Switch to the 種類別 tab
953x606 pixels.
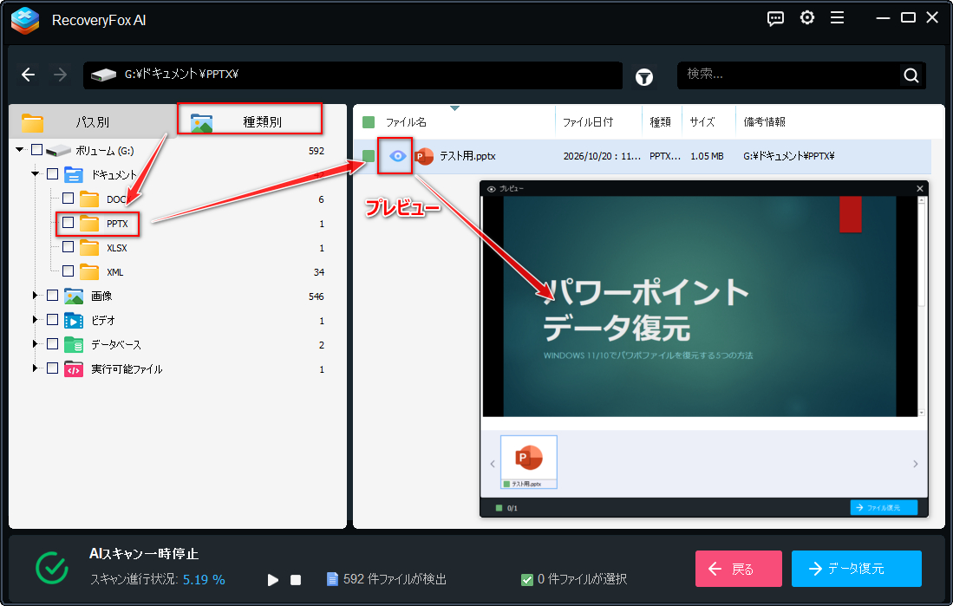coord(249,119)
